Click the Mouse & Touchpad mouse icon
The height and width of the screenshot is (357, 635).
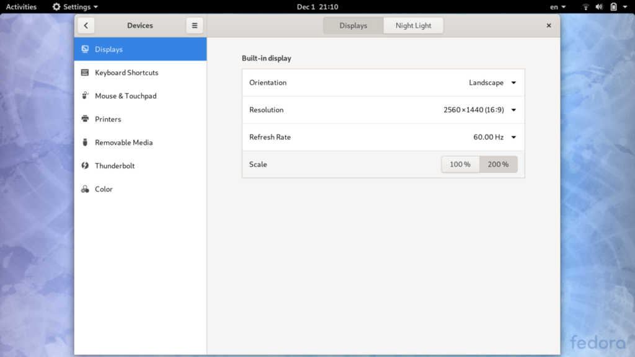(x=85, y=95)
